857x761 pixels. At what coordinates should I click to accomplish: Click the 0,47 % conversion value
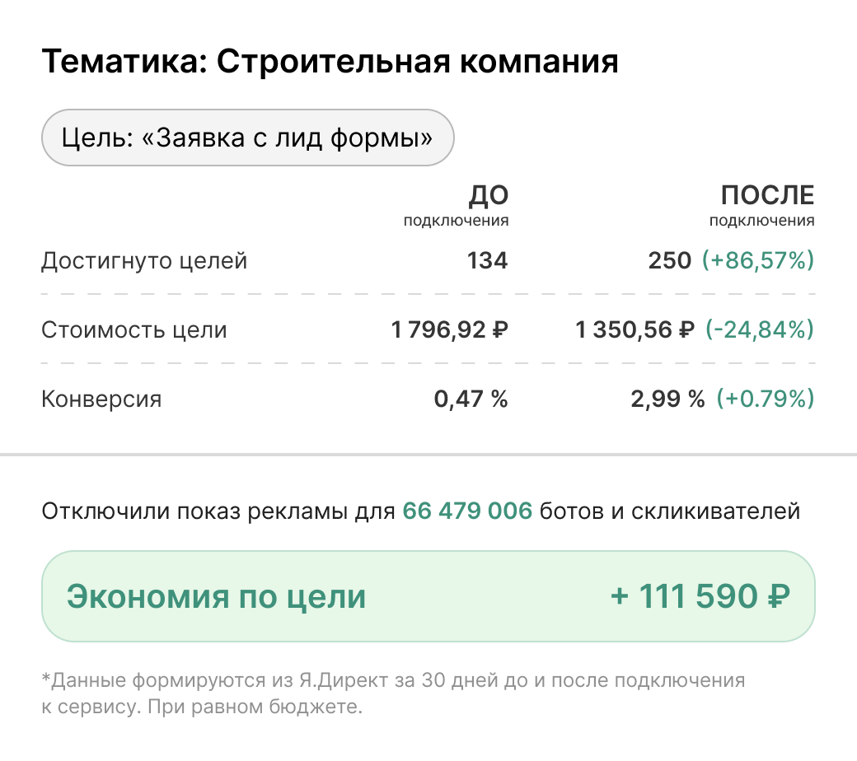coord(471,399)
